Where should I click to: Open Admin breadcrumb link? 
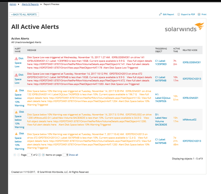coord(13,4)
